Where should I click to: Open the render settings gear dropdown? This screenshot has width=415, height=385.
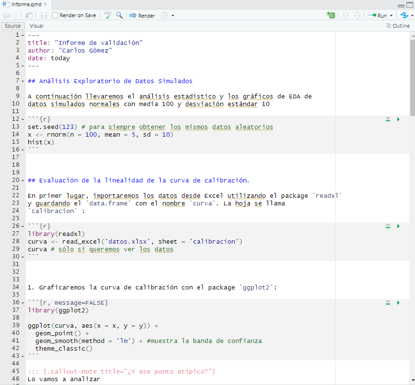[x=167, y=15]
